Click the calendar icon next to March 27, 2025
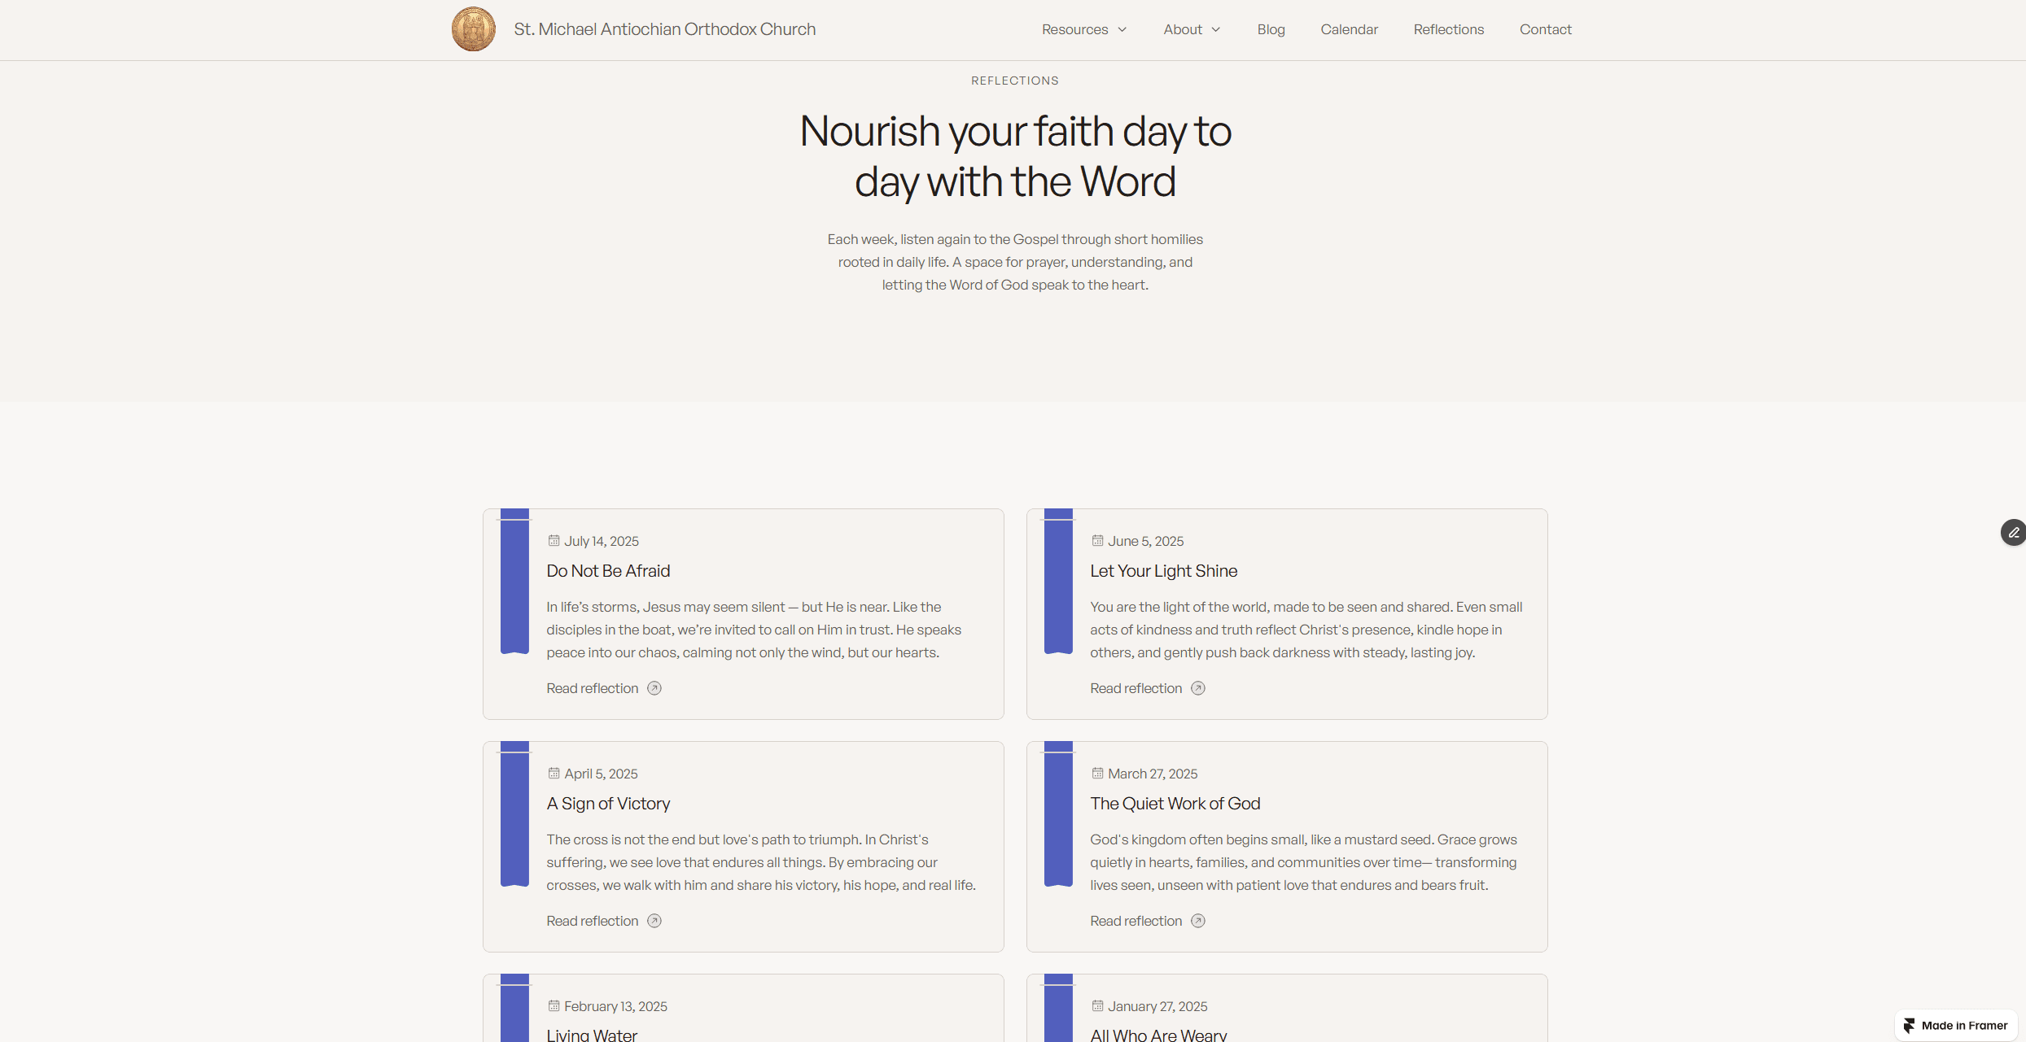Viewport: 2026px width, 1042px height. [x=1097, y=774]
